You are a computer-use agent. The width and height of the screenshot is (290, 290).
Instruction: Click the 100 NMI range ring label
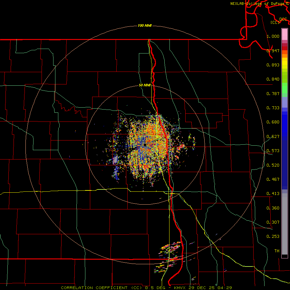pyautogui.click(x=145, y=25)
